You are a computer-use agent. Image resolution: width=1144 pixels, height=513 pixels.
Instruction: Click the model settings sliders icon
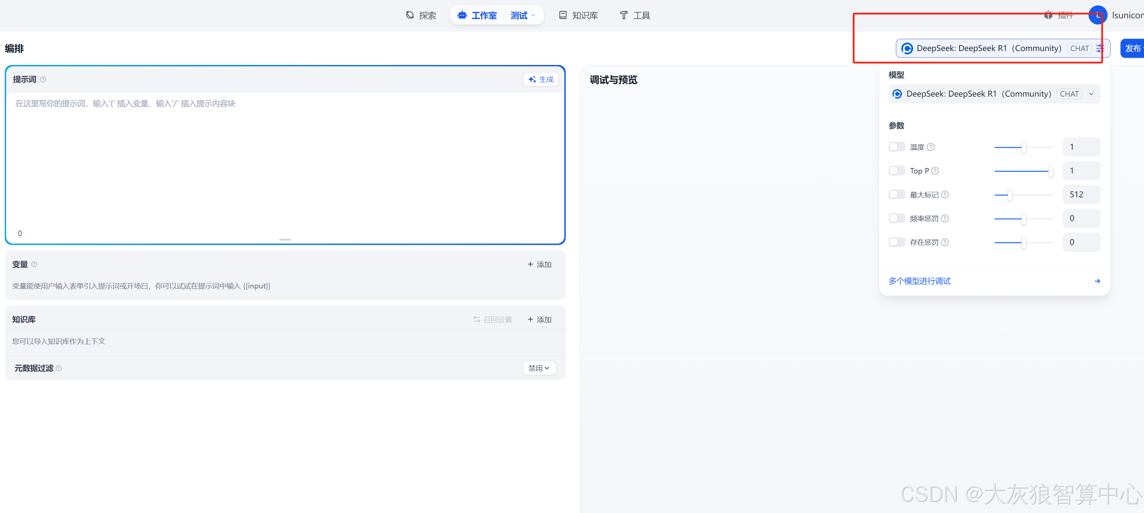click(1100, 48)
